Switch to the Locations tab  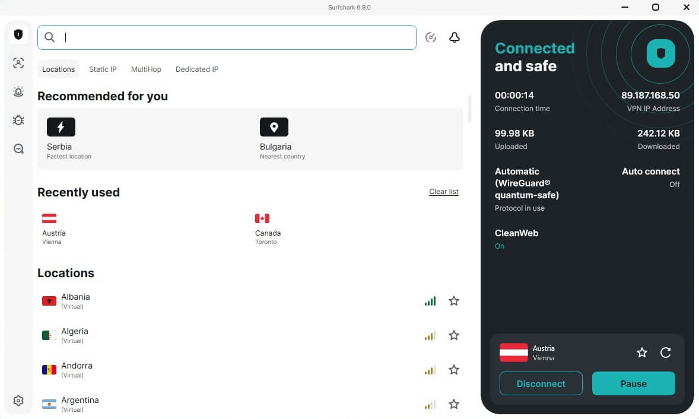pos(58,69)
